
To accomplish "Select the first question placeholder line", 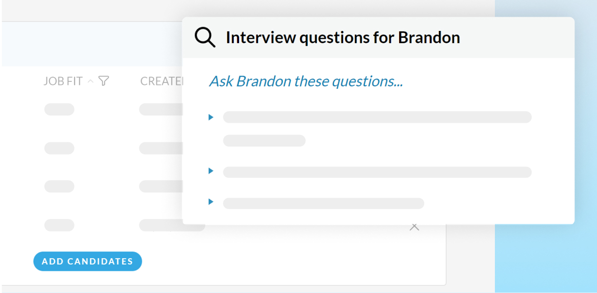I will pos(377,117).
